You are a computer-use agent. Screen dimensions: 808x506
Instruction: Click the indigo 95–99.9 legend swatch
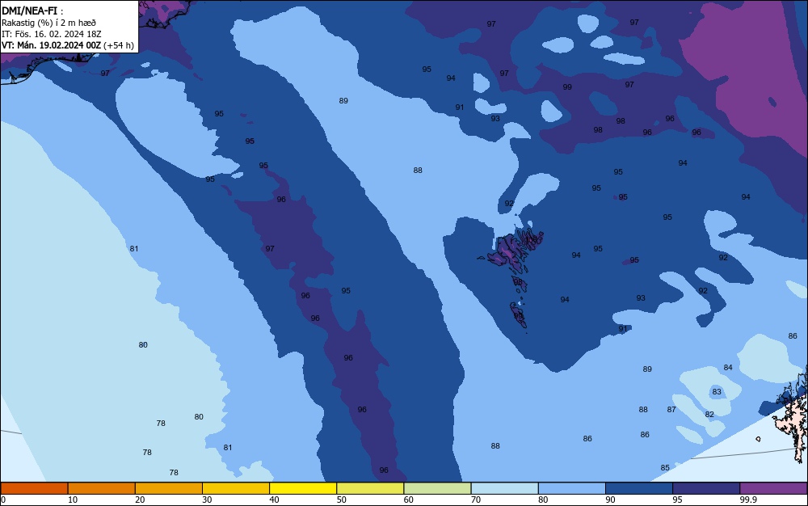[x=706, y=488]
